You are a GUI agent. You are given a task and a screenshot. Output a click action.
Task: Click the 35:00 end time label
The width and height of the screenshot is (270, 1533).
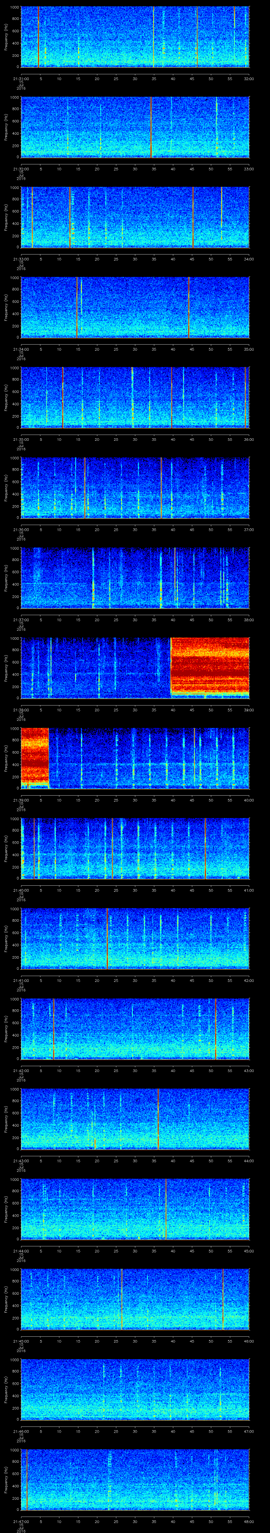(249, 349)
